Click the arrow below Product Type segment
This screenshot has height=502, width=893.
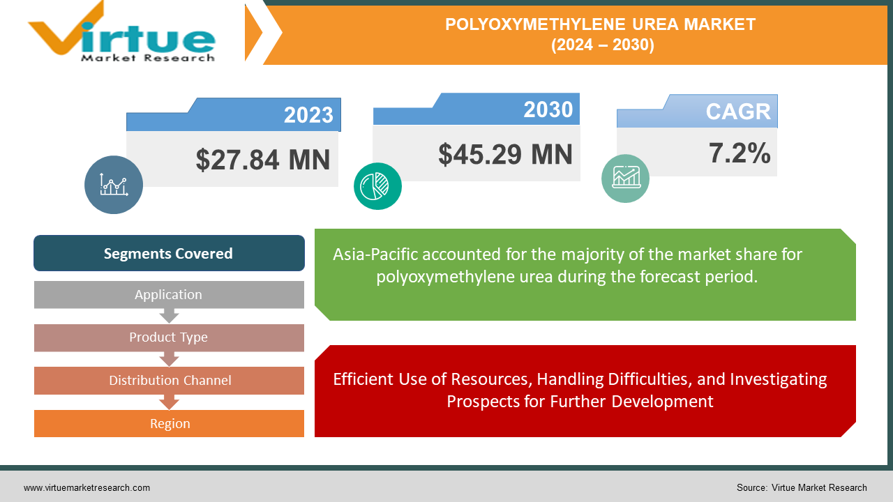(169, 359)
